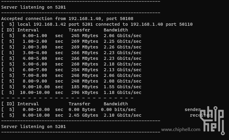Click the 2.45 GBytes total transfer value
This screenshot has height=140, width=229.
[83, 115]
